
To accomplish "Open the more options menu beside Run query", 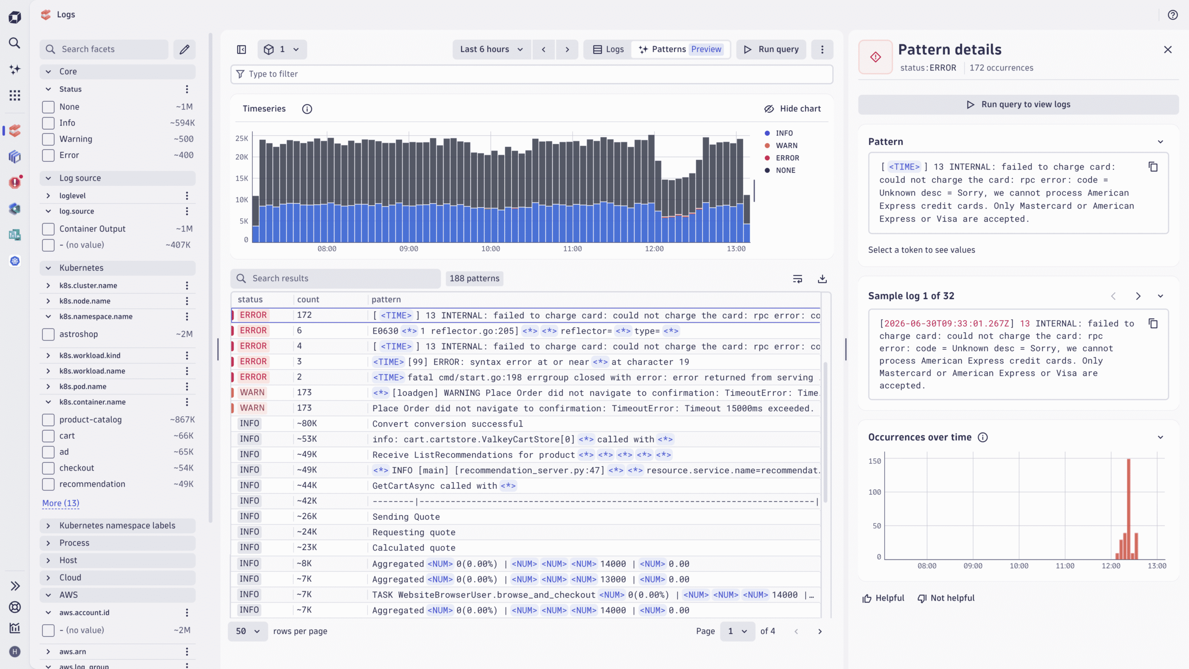I will point(822,49).
